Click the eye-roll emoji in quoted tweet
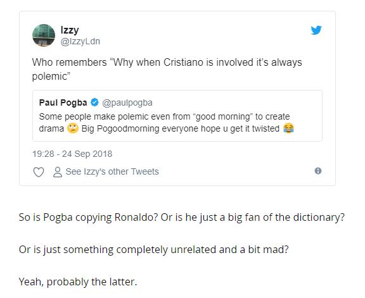This screenshot has width=365, height=298. coord(73,128)
